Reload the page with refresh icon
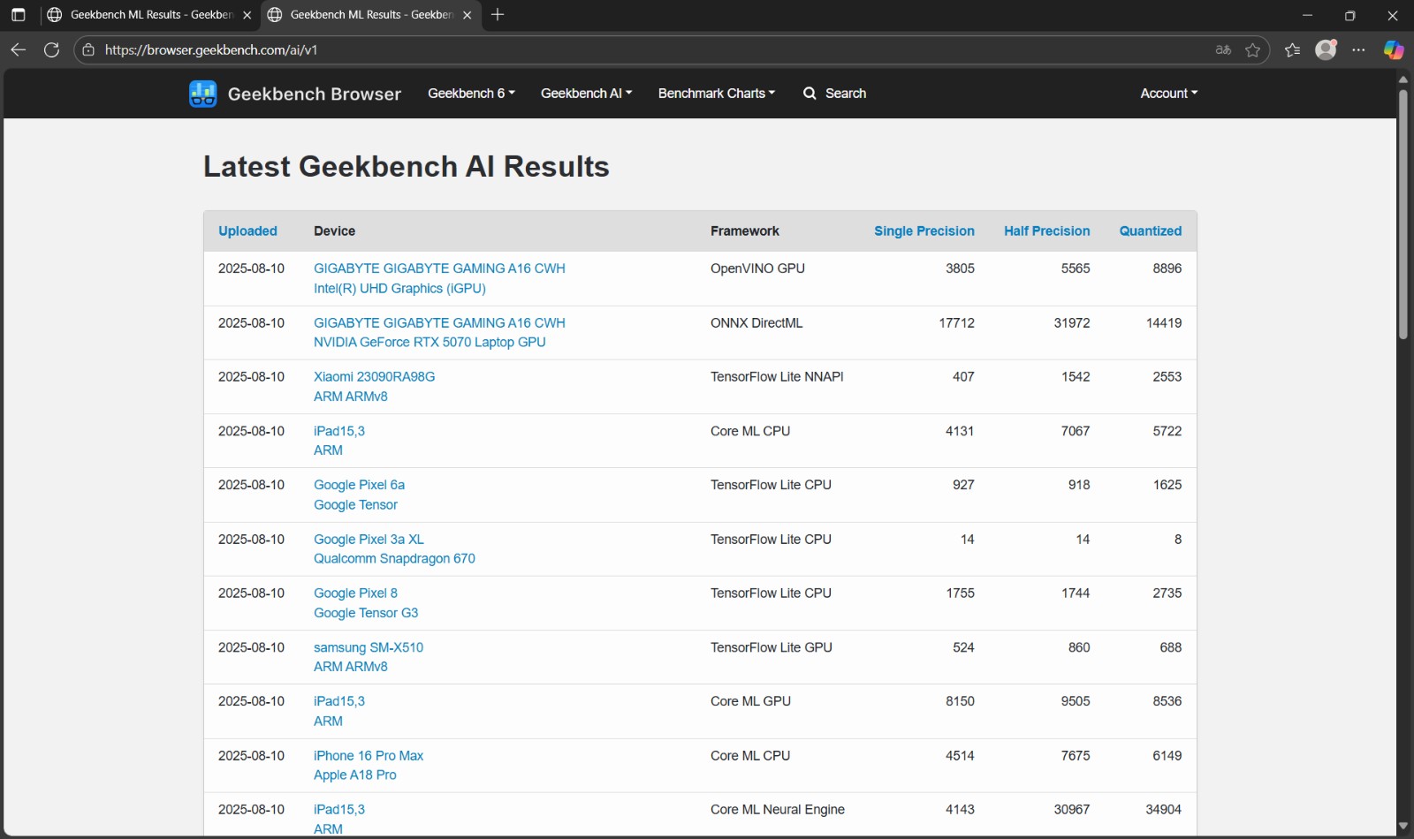 point(52,49)
